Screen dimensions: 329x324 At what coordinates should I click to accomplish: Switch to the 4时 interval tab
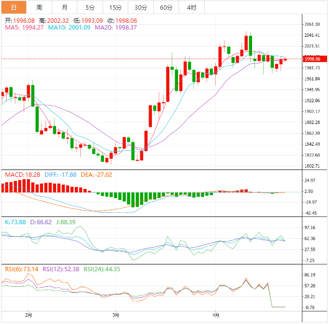click(x=191, y=7)
